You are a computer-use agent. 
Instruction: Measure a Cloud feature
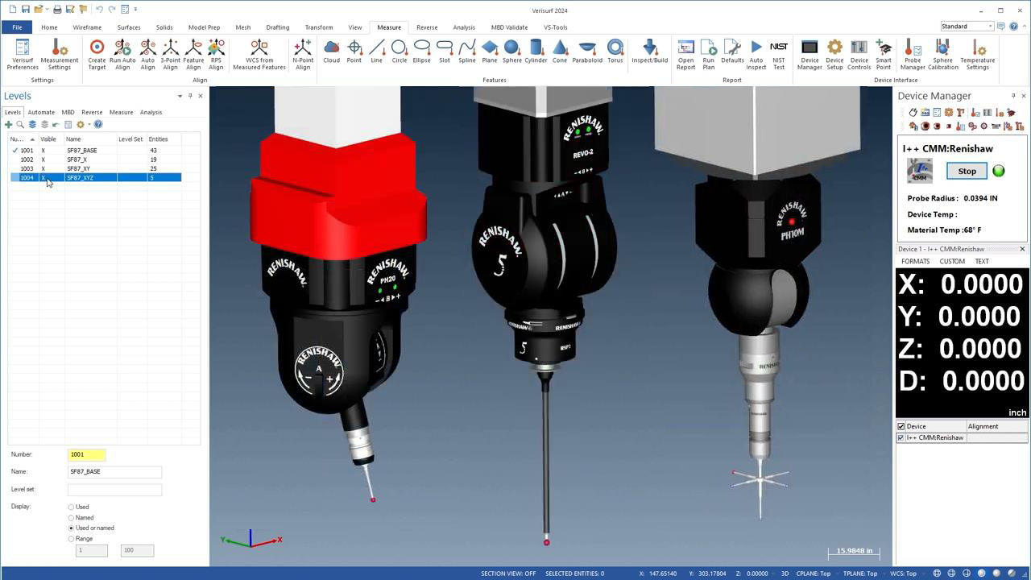[x=332, y=52]
